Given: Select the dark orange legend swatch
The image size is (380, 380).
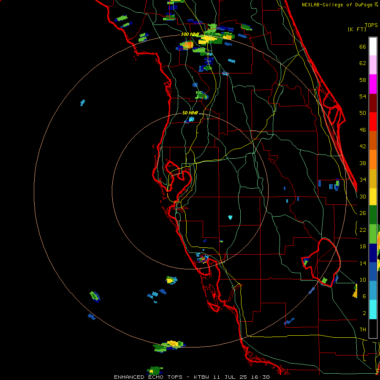Looking at the screenshot, I should tap(373, 141).
